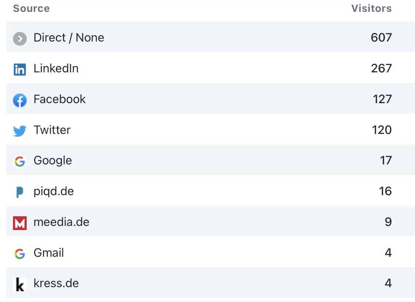Click the meedia.de red M icon

click(x=20, y=223)
